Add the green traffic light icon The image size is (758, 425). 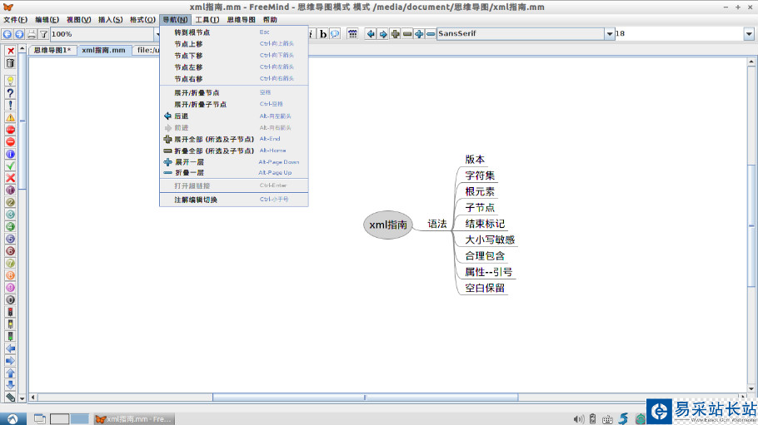[10, 336]
